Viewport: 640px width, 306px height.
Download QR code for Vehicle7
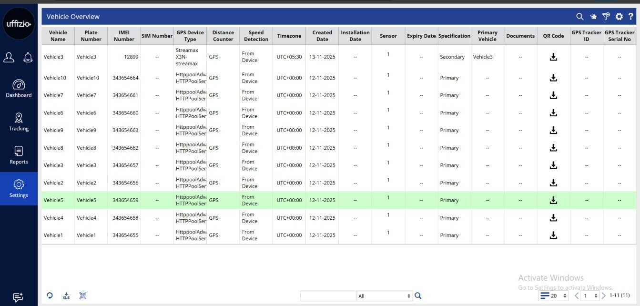click(x=553, y=95)
